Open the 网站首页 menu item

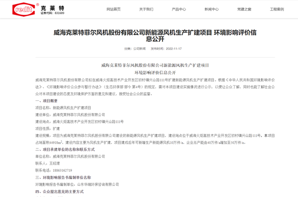coord(113,9)
